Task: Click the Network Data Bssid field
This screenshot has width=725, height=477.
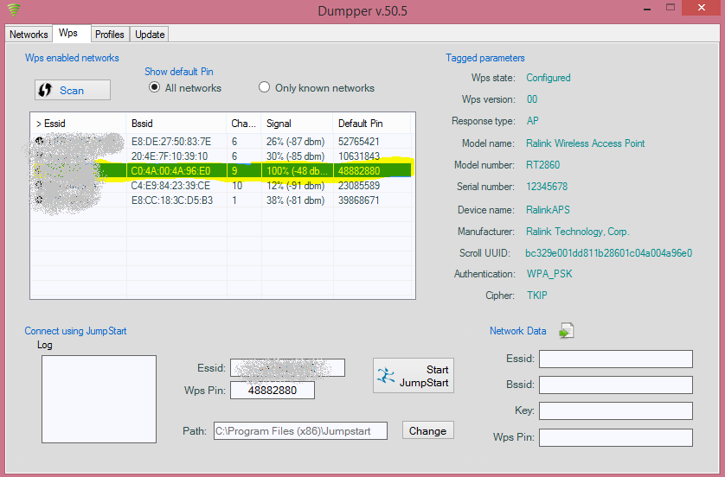Action: (x=616, y=385)
